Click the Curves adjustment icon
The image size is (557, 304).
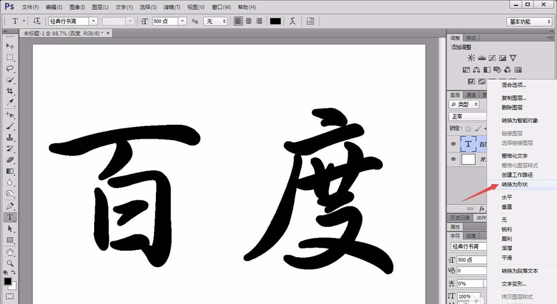[x=492, y=57]
